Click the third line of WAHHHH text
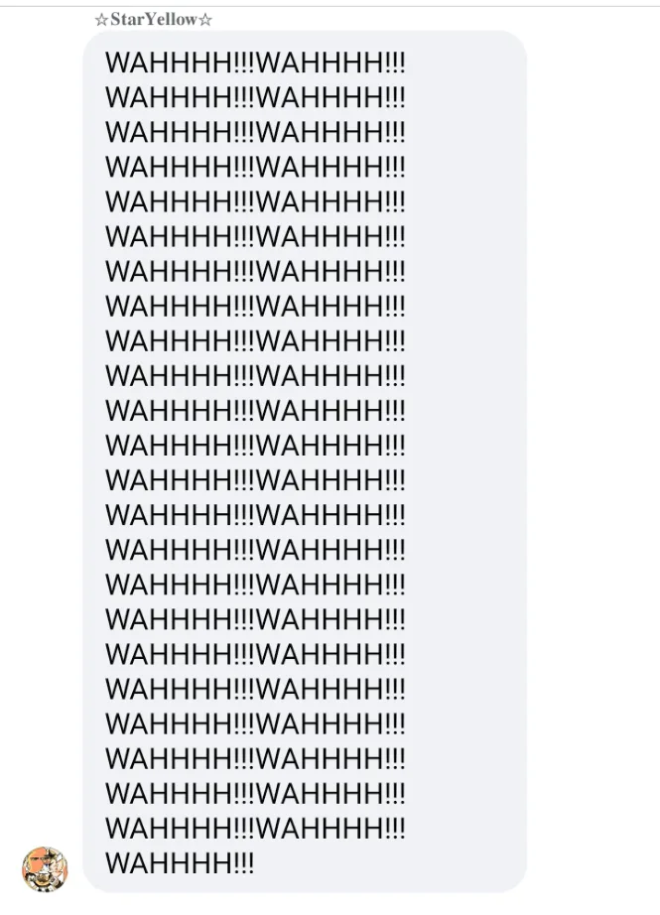Screen dimensions: 660x915 tap(255, 132)
